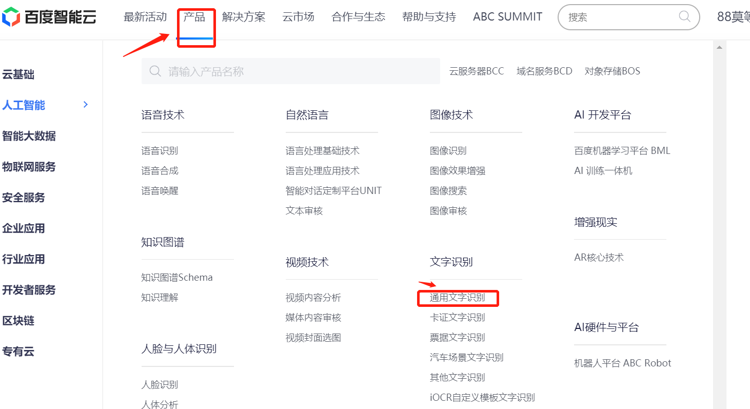The image size is (750, 409).
Task: Open iOCR自定义模板文字识别 link
Action: coord(482,397)
